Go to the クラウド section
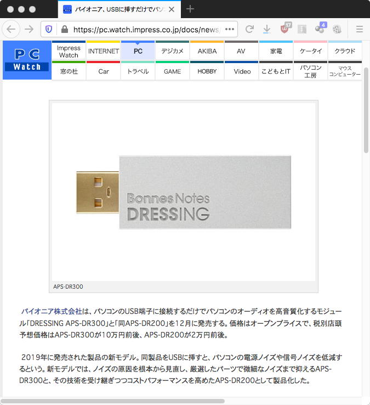 pyautogui.click(x=345, y=52)
